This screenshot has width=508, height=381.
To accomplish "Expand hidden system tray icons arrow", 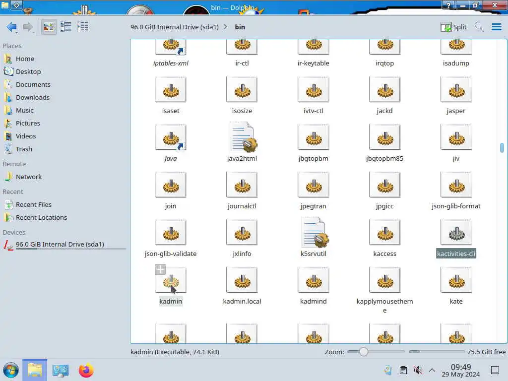I will coord(432,370).
